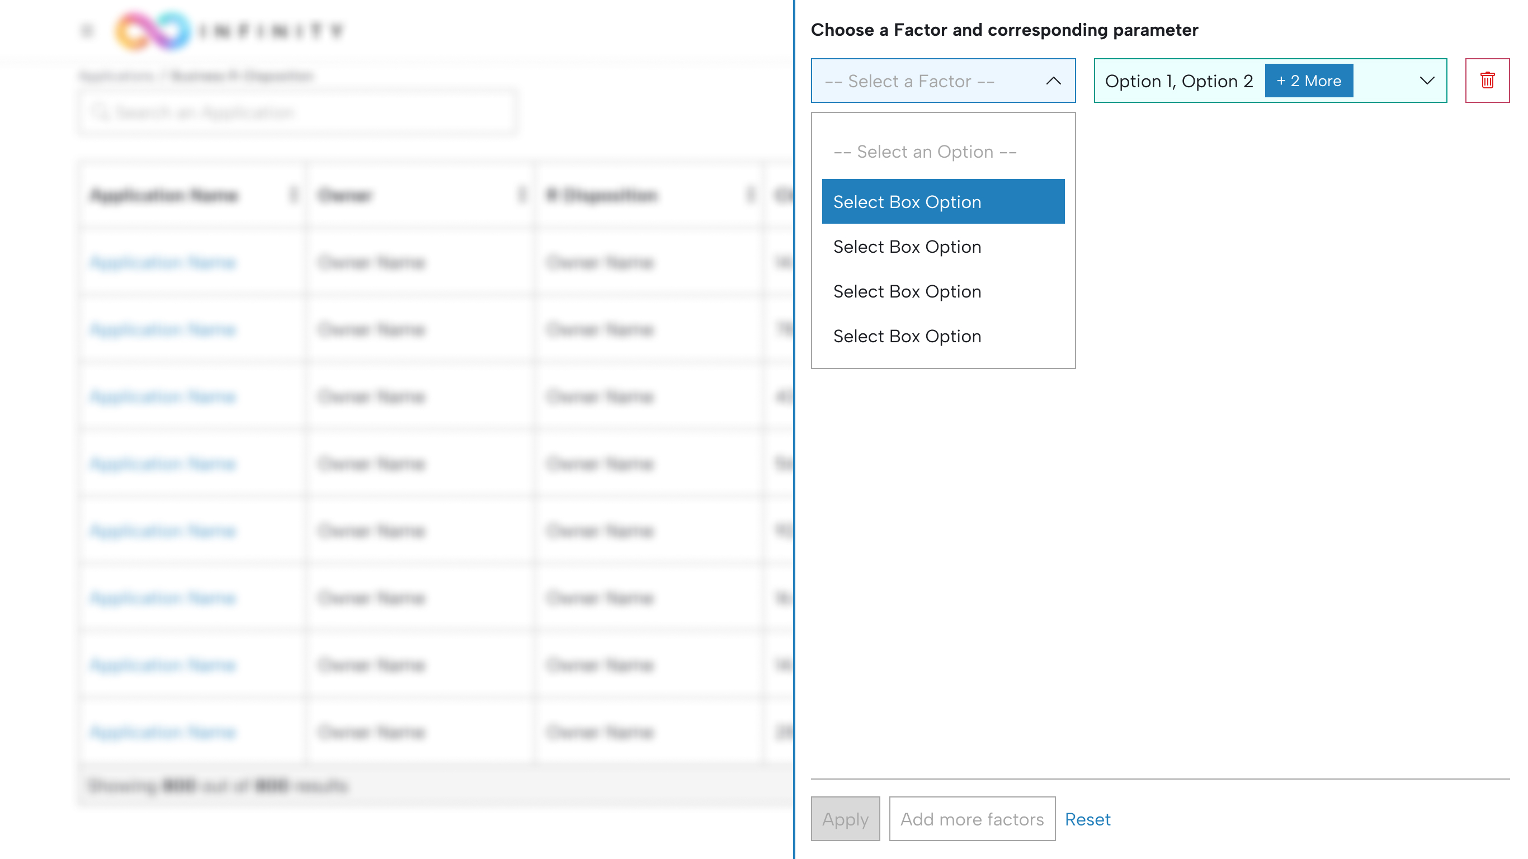Click the Search an Application field
Screen dimensions: 1528x859
pos(296,112)
